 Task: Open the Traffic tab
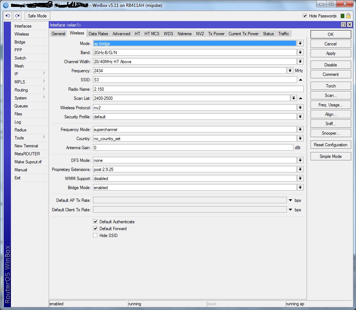[284, 34]
